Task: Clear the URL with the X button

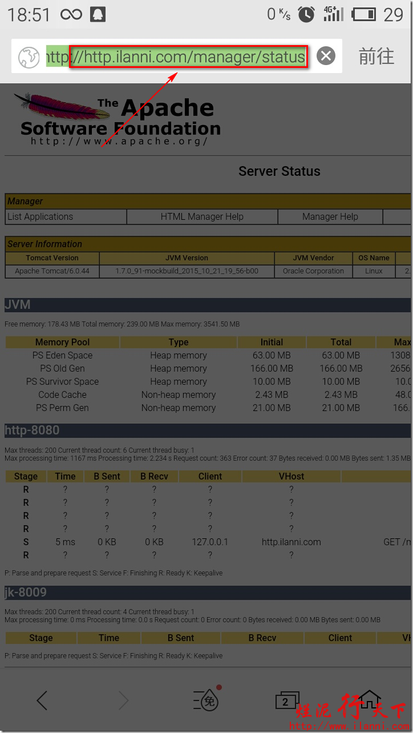Action: tap(326, 56)
